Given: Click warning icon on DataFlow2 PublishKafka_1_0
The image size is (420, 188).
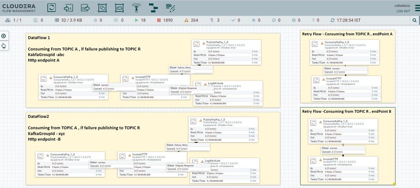Looking at the screenshot, I should pos(201,120).
